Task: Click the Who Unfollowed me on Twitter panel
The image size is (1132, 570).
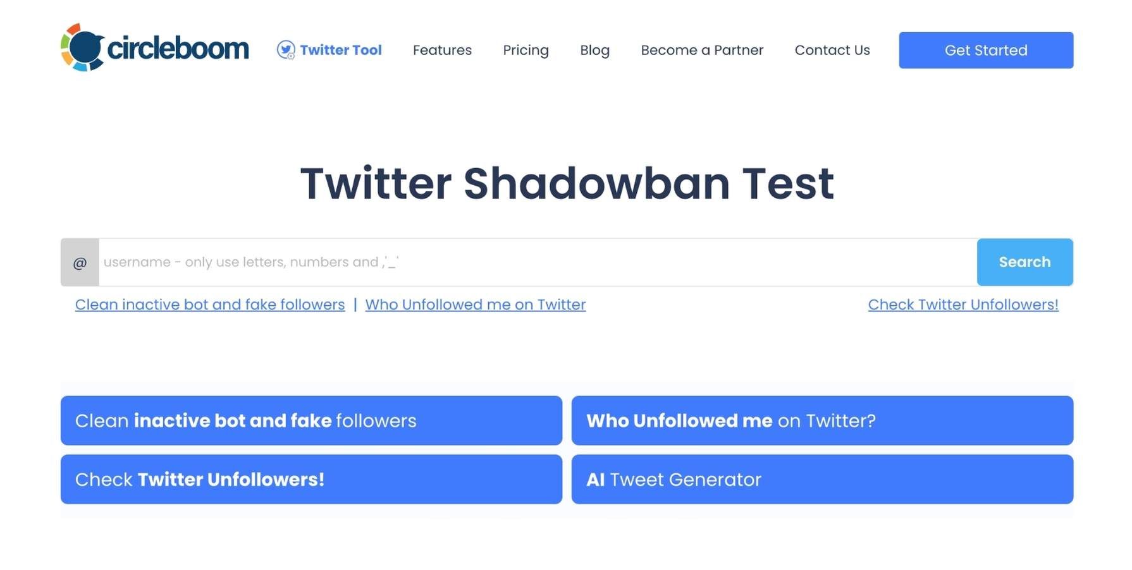Action: coord(822,420)
